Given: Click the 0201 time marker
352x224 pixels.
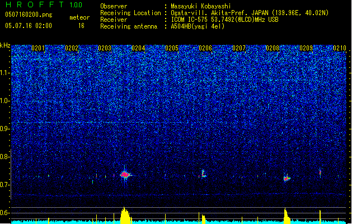Looking at the screenshot, I should tap(38, 48).
